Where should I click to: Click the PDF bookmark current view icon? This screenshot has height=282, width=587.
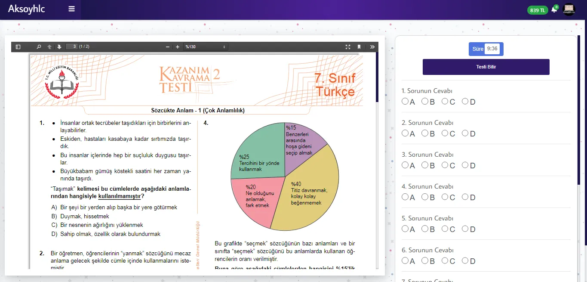point(359,46)
